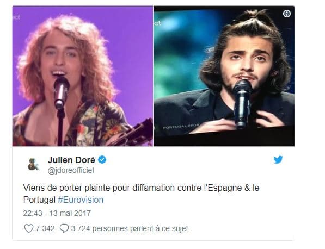The image size is (325, 249).
Task: Click the 7 342 likes count
Action: [x=45, y=228]
